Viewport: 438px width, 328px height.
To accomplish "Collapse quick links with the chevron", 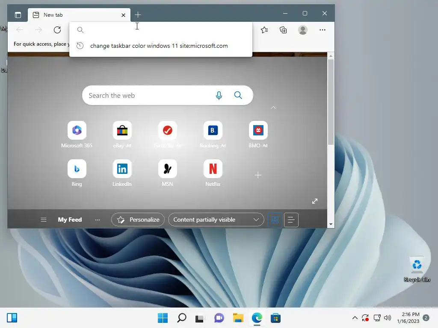I will pyautogui.click(x=273, y=108).
